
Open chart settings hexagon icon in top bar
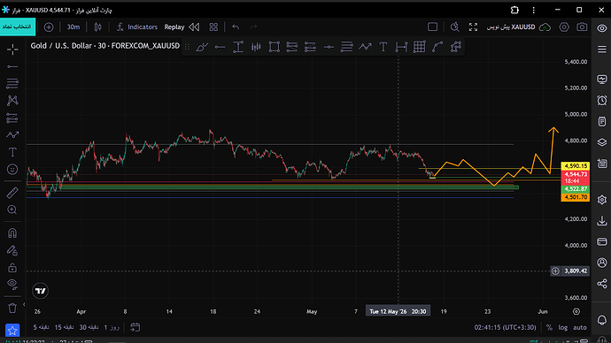coord(564,27)
